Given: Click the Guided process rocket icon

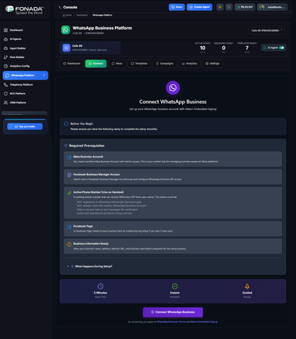Looking at the screenshot, I should click(x=247, y=286).
